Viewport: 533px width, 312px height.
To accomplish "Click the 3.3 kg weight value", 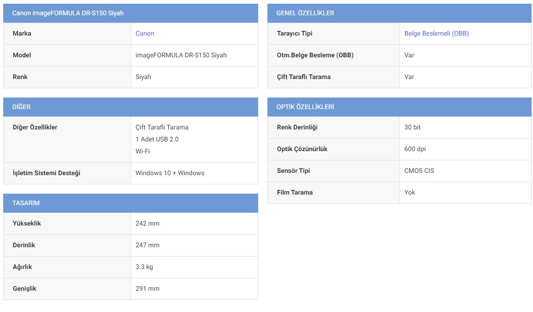I will [x=144, y=267].
